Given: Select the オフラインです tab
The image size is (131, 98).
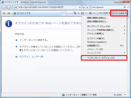Looking at the screenshot, I should click(x=37, y=13).
